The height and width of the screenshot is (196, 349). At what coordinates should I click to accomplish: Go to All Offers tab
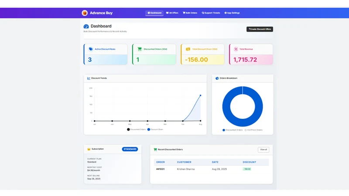[172, 13]
